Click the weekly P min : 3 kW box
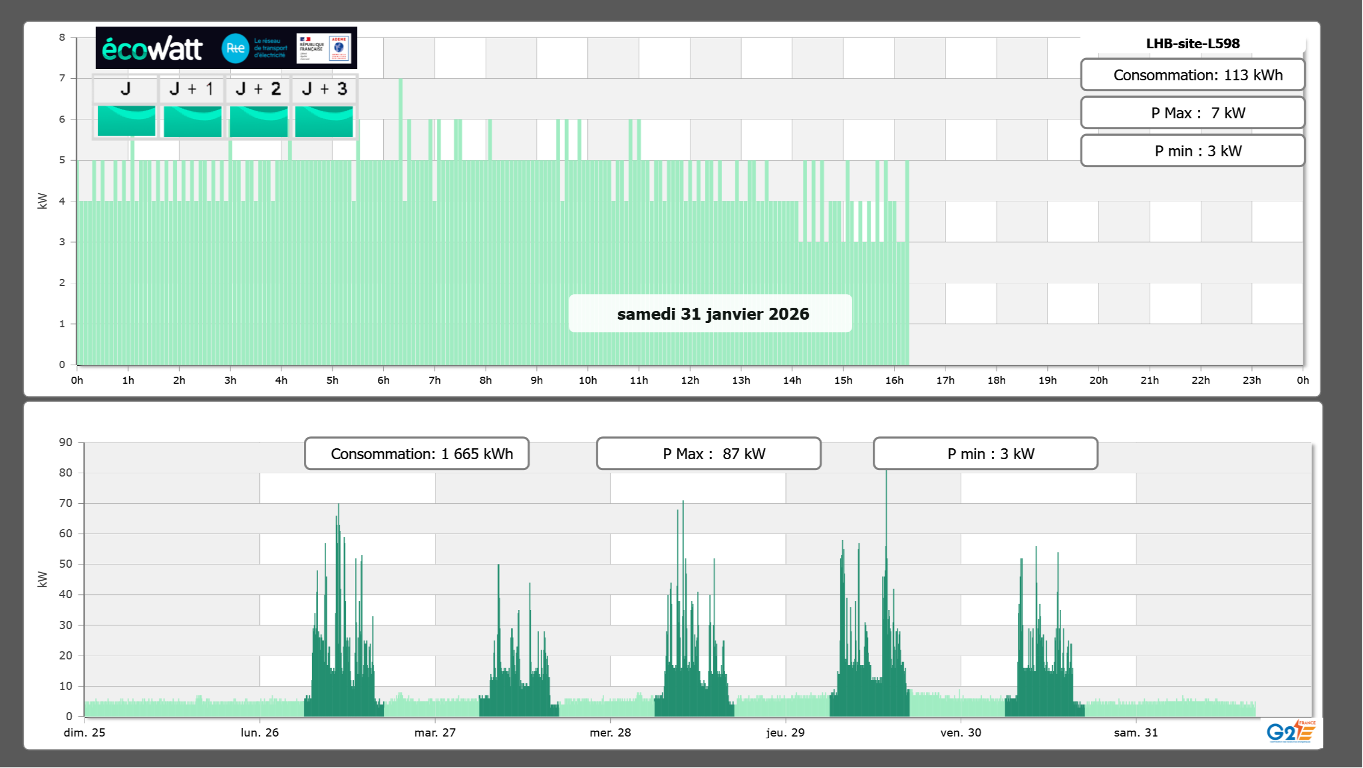Image resolution: width=1363 pixels, height=768 pixels. [985, 454]
